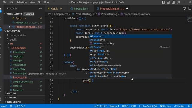Close the parameter hint popup
The height and width of the screenshot is (108, 192).
pyautogui.click(x=87, y=74)
